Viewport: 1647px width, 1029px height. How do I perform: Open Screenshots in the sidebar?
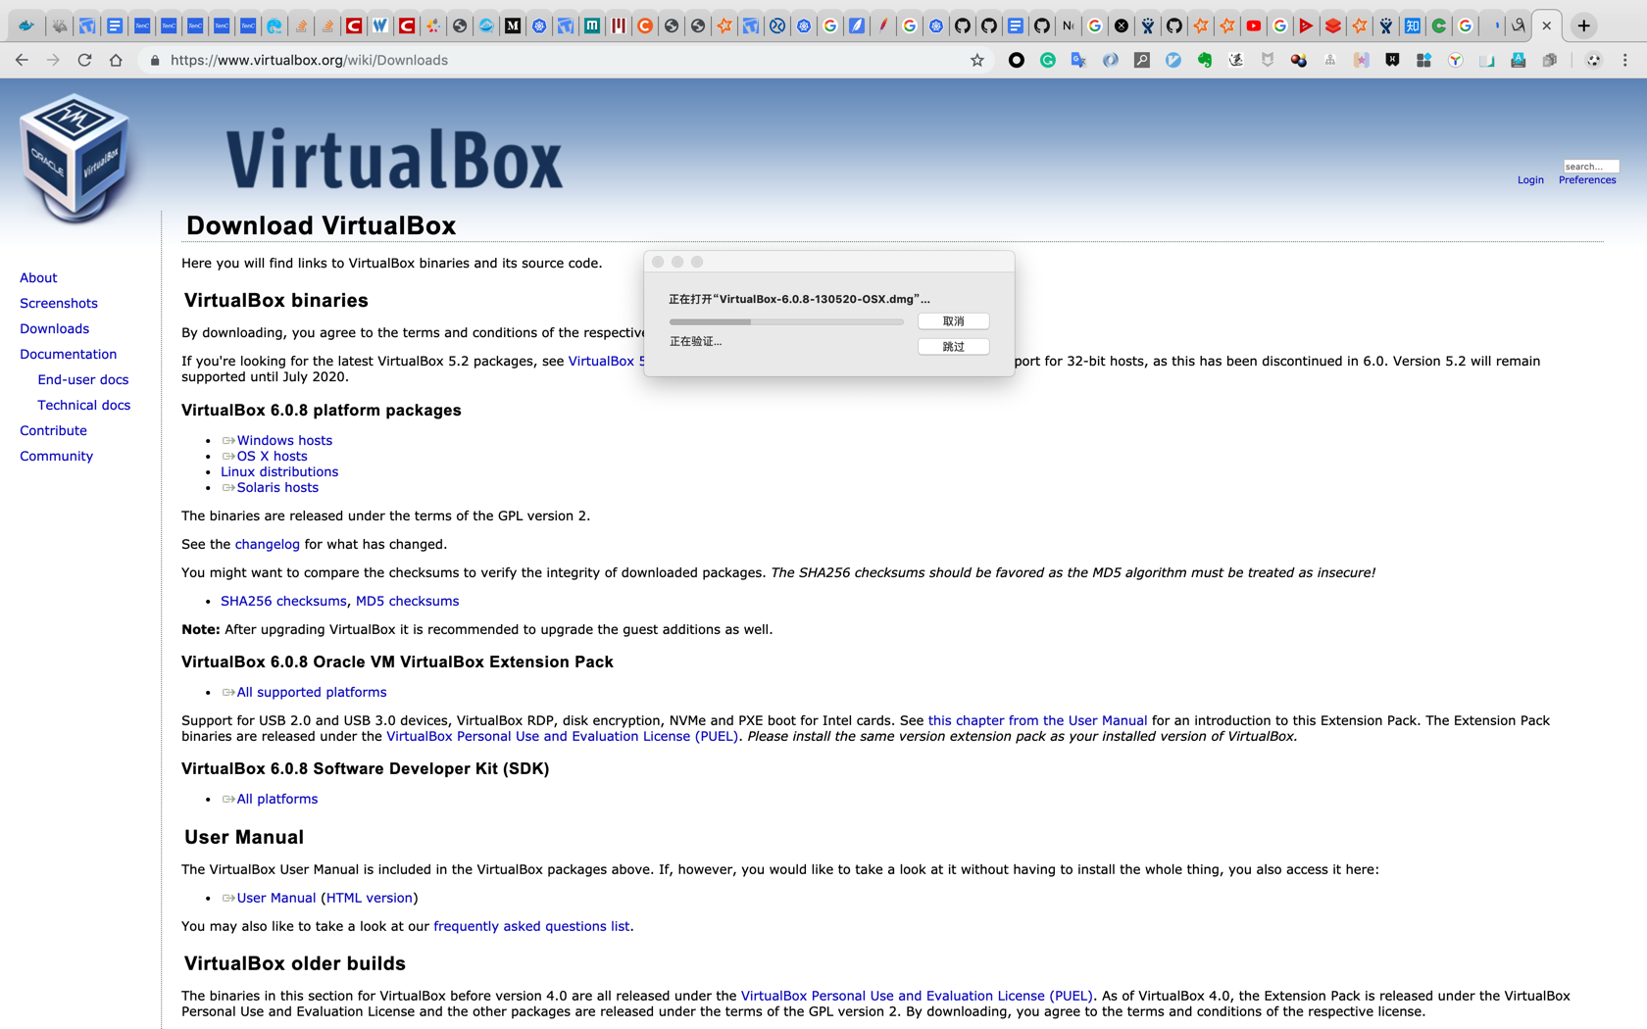[x=59, y=304]
